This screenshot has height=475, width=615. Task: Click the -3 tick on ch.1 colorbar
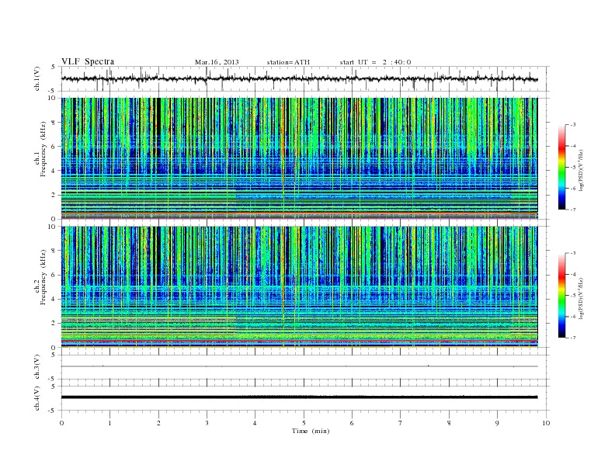click(573, 125)
